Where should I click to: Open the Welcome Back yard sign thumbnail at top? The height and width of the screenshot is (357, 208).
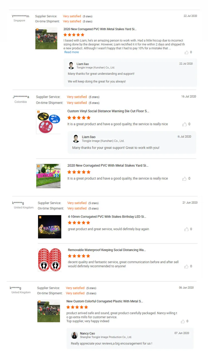point(46,38)
